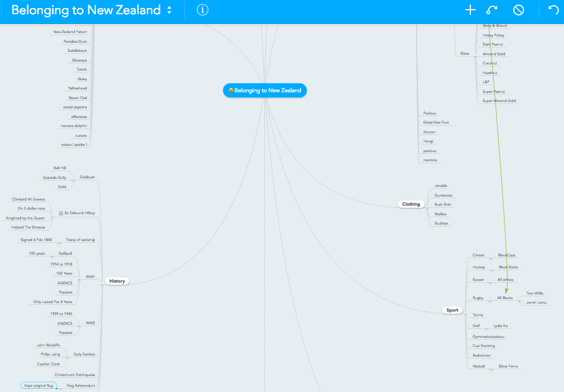Select the Kept original flag node
This screenshot has height=392, width=564.
click(x=39, y=386)
